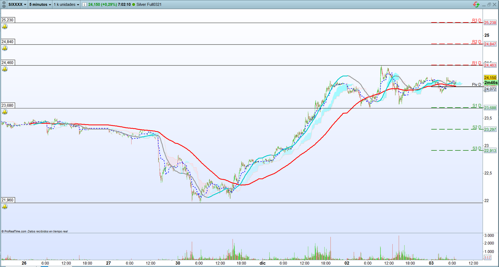The height and width of the screenshot is (267, 499).
Task: Select the 23,680 price line label
Action: 8,105
